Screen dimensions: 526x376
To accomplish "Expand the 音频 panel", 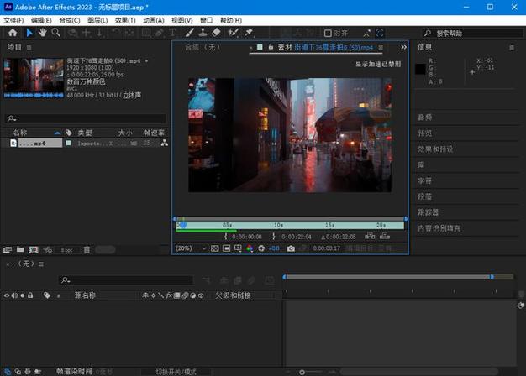I will [424, 117].
